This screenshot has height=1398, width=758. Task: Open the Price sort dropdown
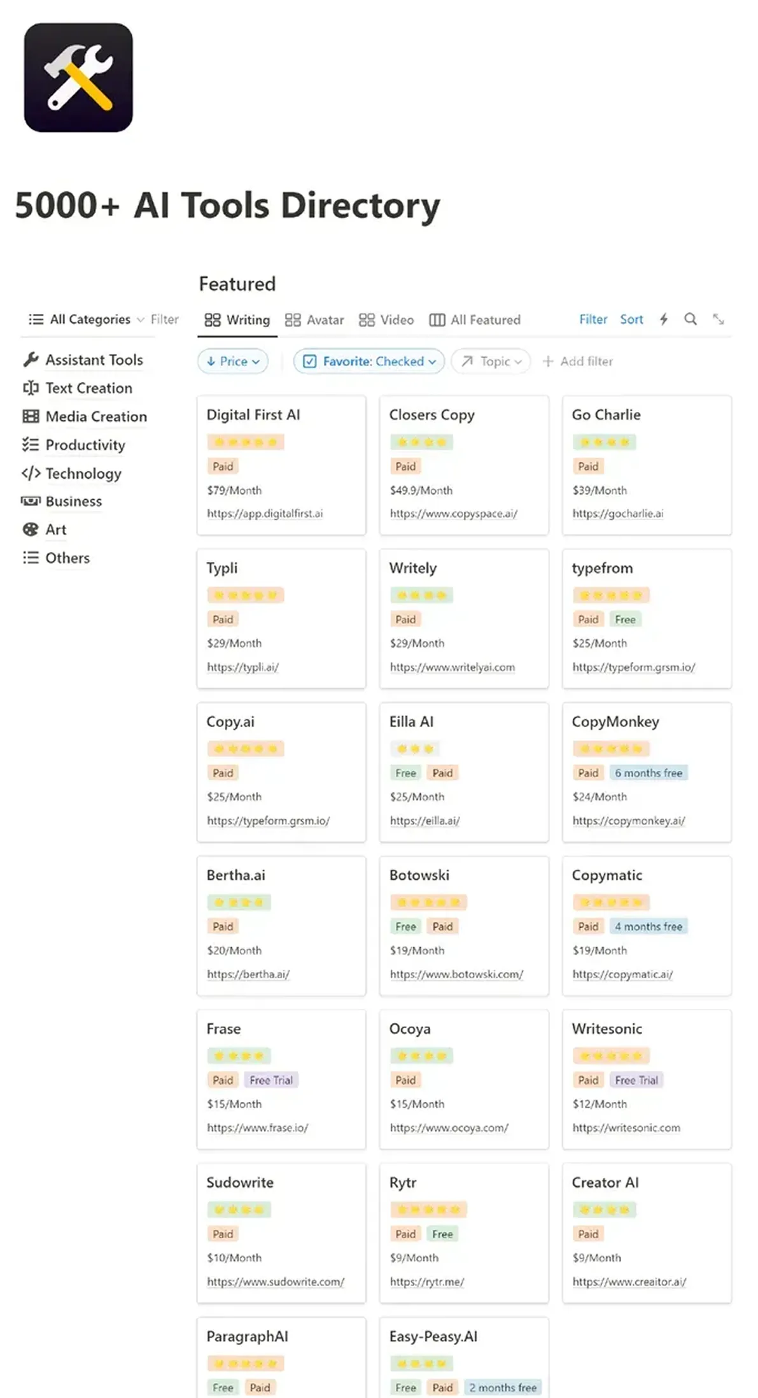click(x=233, y=362)
